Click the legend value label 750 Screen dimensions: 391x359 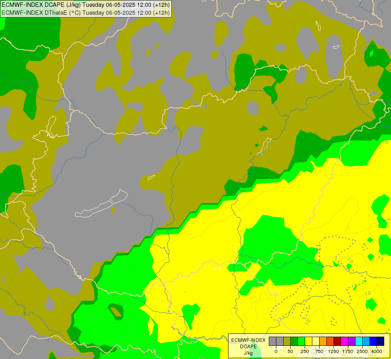(319, 351)
